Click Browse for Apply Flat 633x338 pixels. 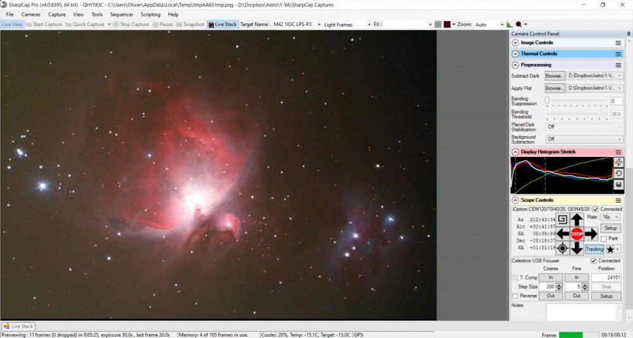555,88
